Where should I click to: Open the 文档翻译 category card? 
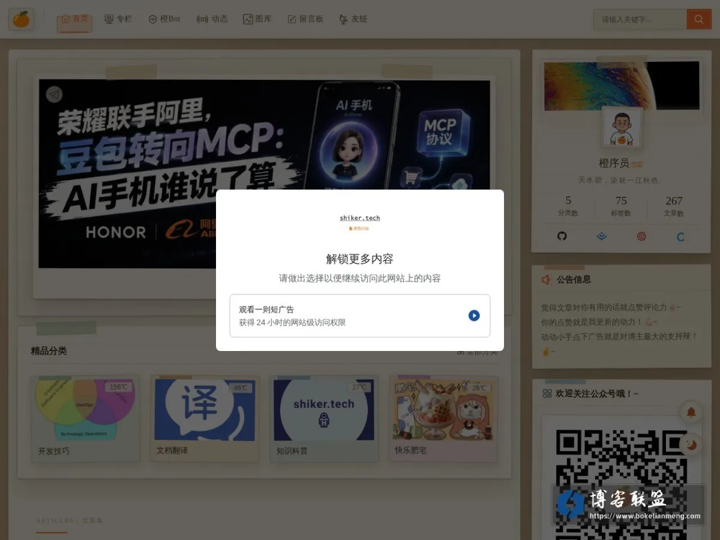205,419
